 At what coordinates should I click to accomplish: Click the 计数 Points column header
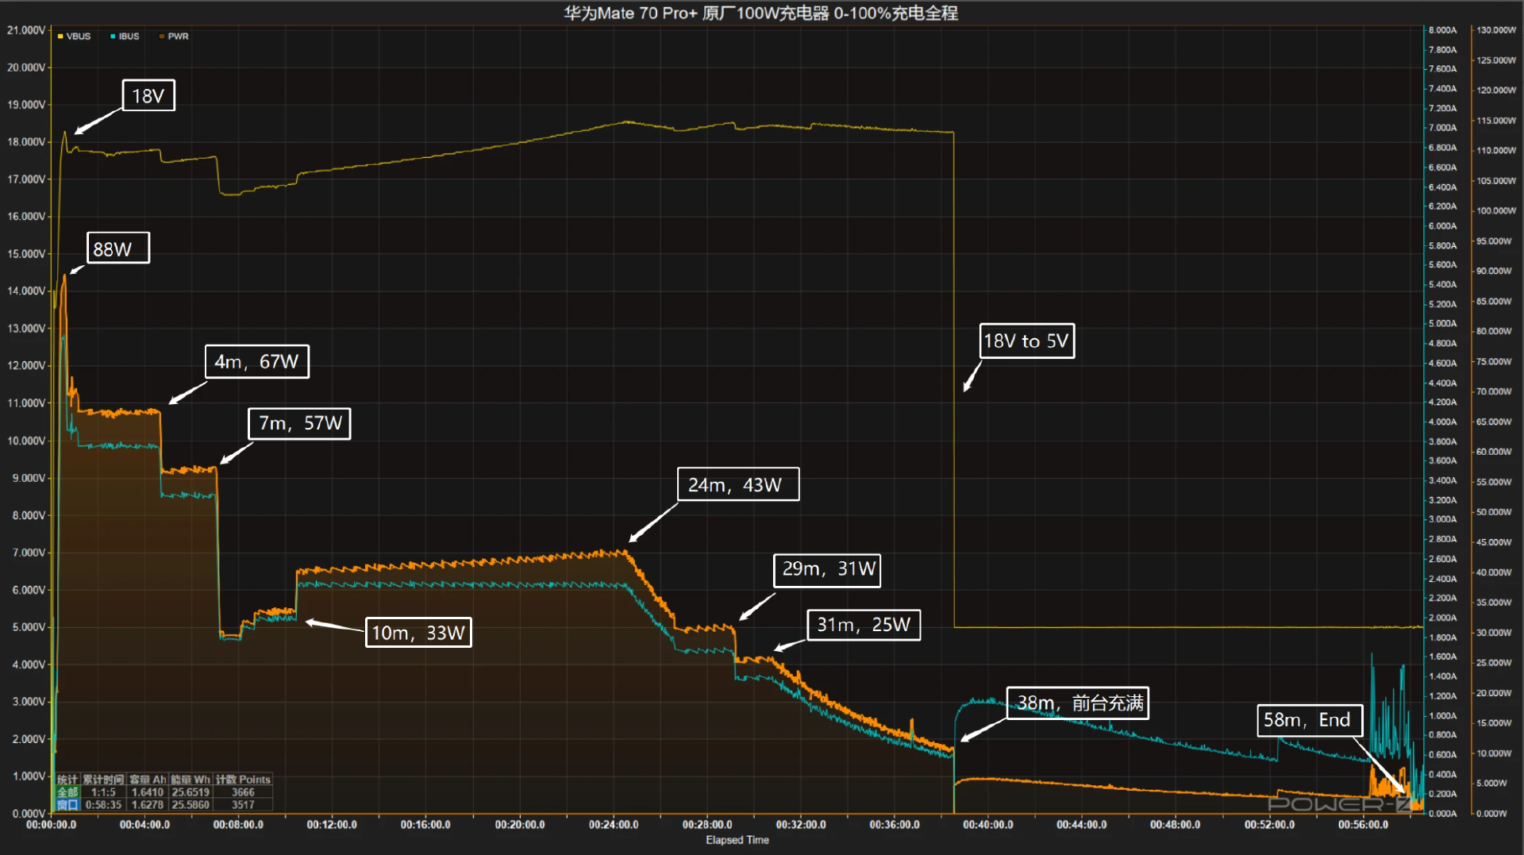pyautogui.click(x=243, y=780)
